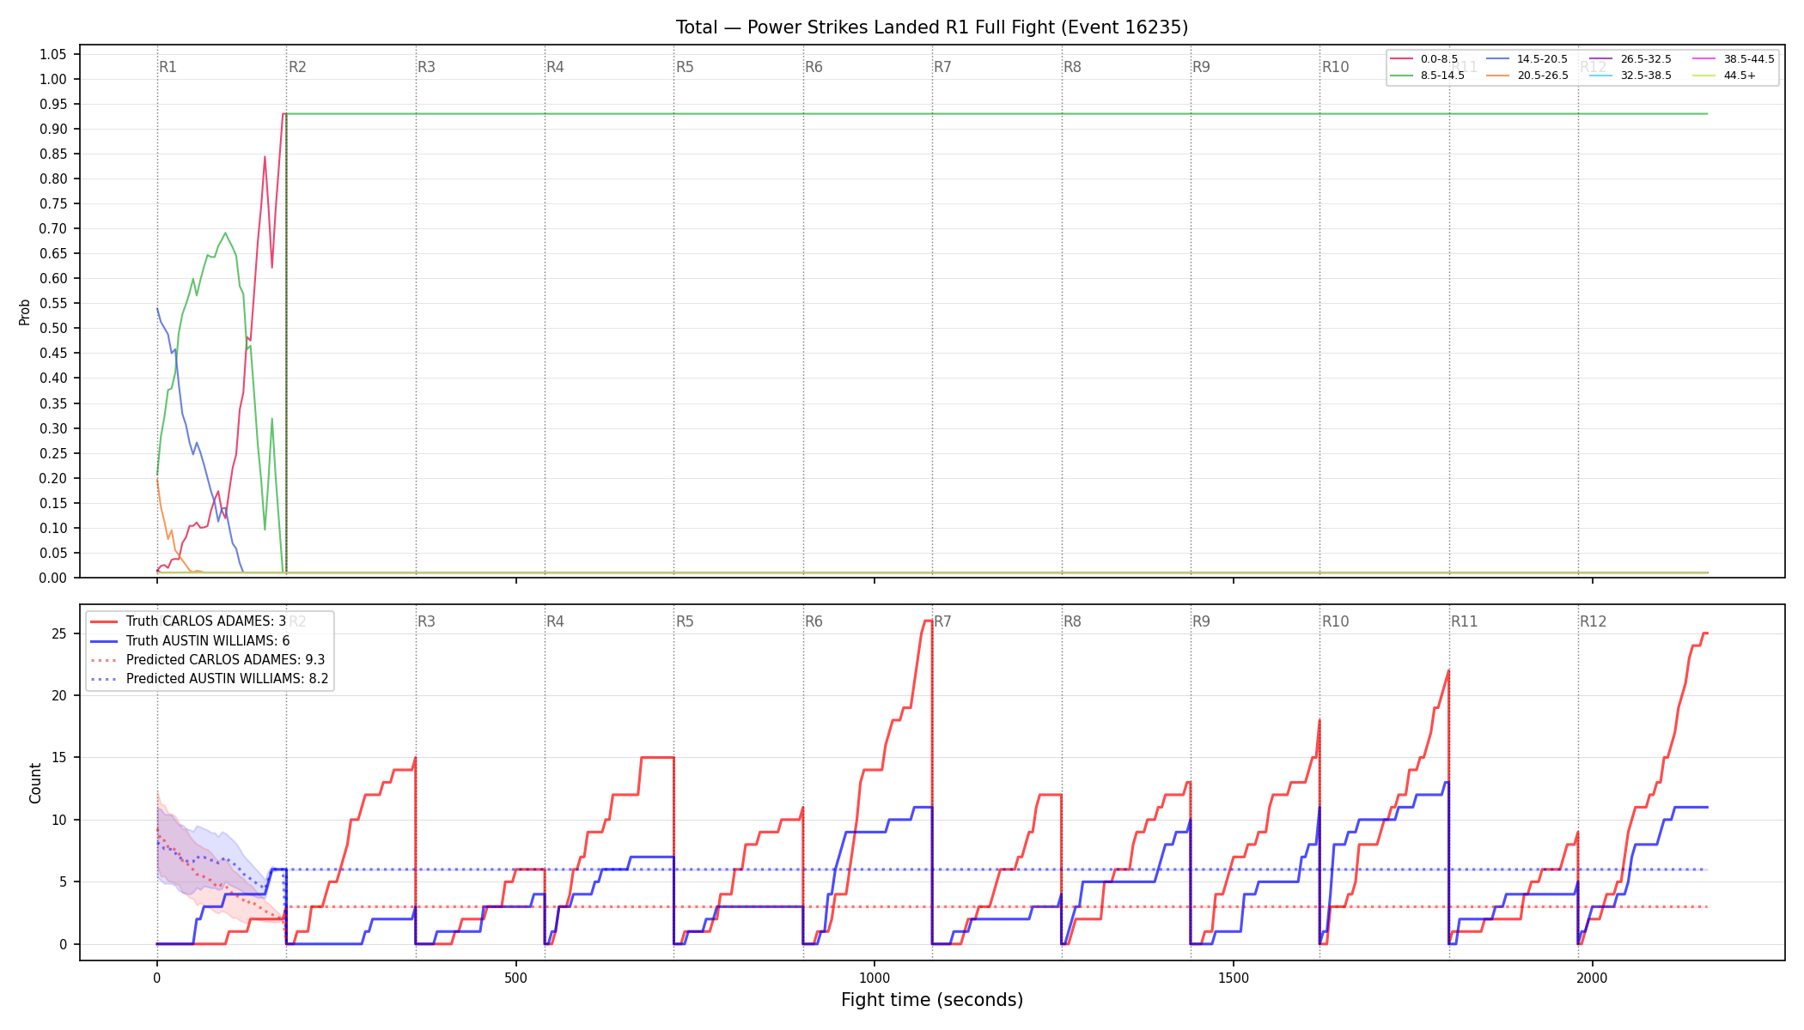The image size is (1804, 1030).
Task: Click the R5 round label in top chart
Action: tap(685, 67)
